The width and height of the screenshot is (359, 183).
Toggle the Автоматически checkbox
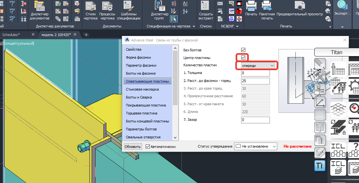click(148, 147)
